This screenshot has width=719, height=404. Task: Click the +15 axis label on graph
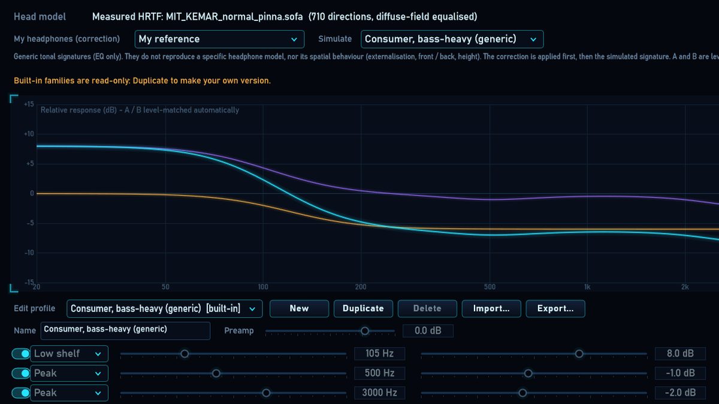point(29,104)
